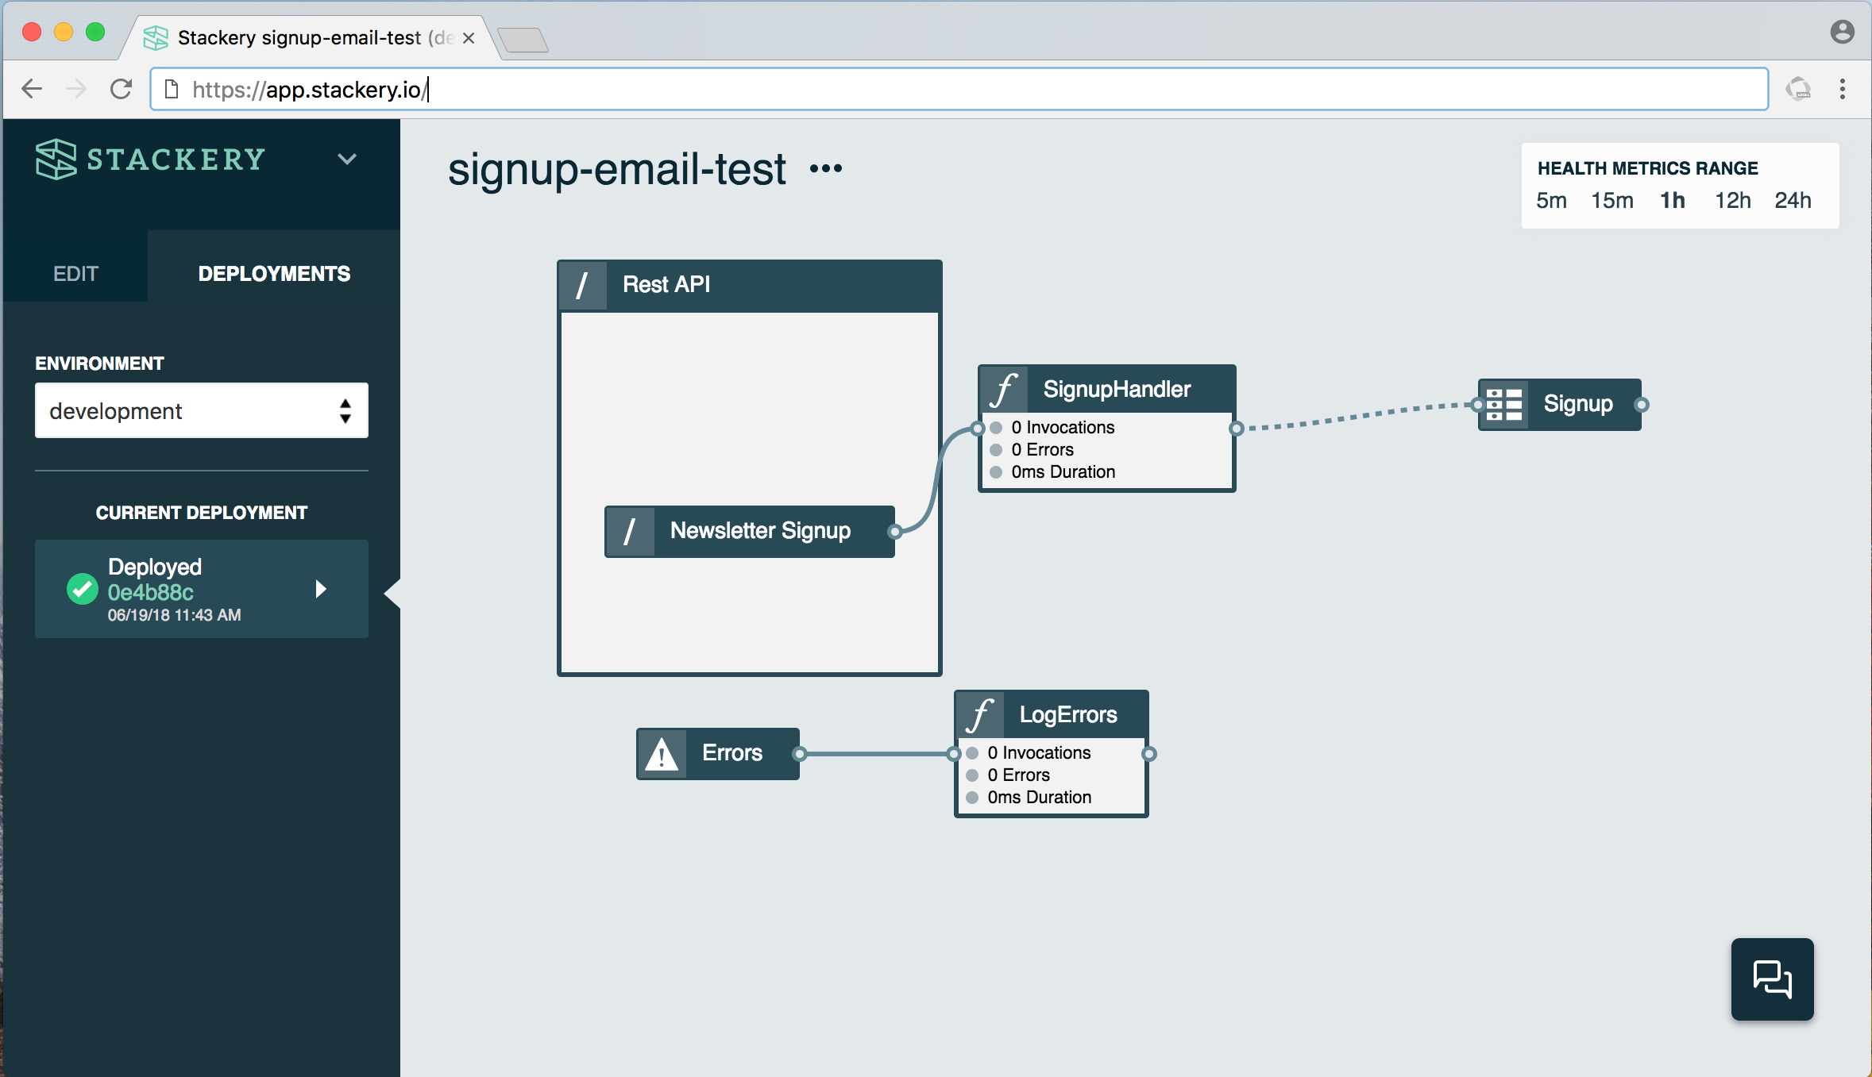Select the Newsletter Signup route node
The height and width of the screenshot is (1077, 1872).
(x=750, y=531)
